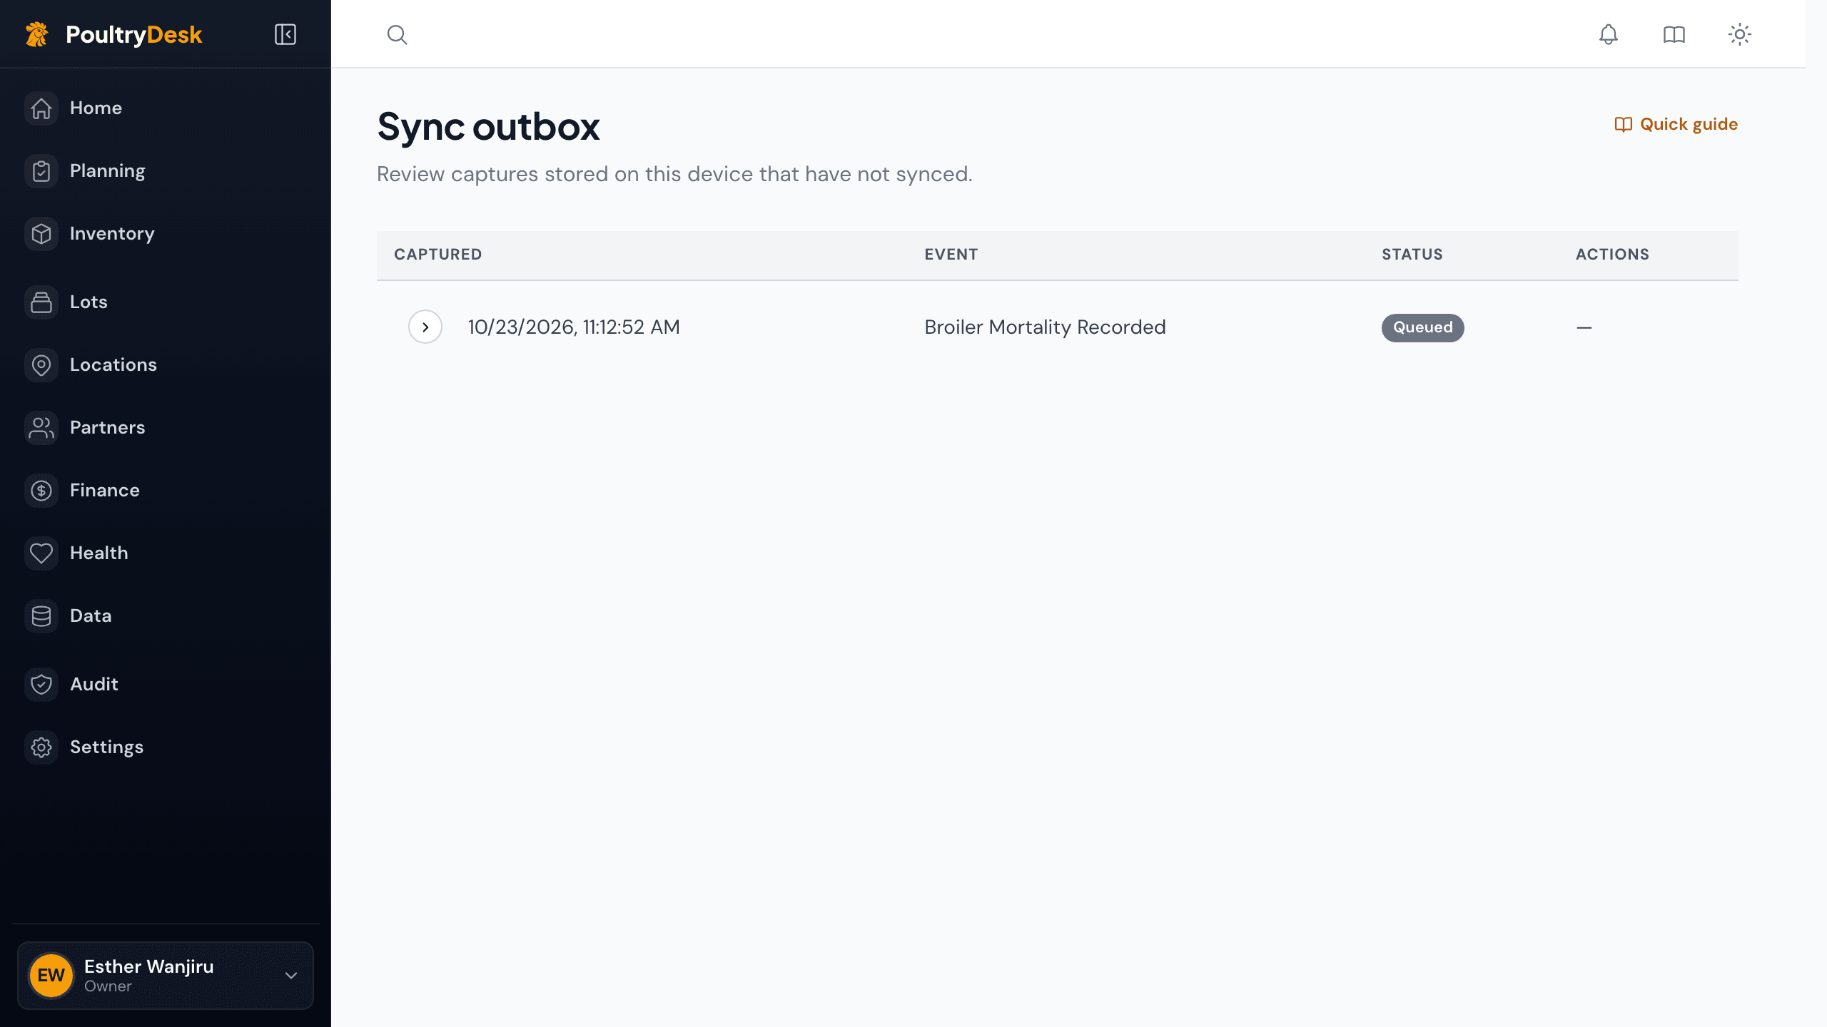Open the Esther Wanjiru account dropdown chevron

(291, 976)
